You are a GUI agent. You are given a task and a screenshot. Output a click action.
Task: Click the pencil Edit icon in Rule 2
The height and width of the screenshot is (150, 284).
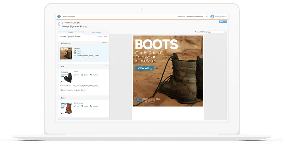click(75, 106)
